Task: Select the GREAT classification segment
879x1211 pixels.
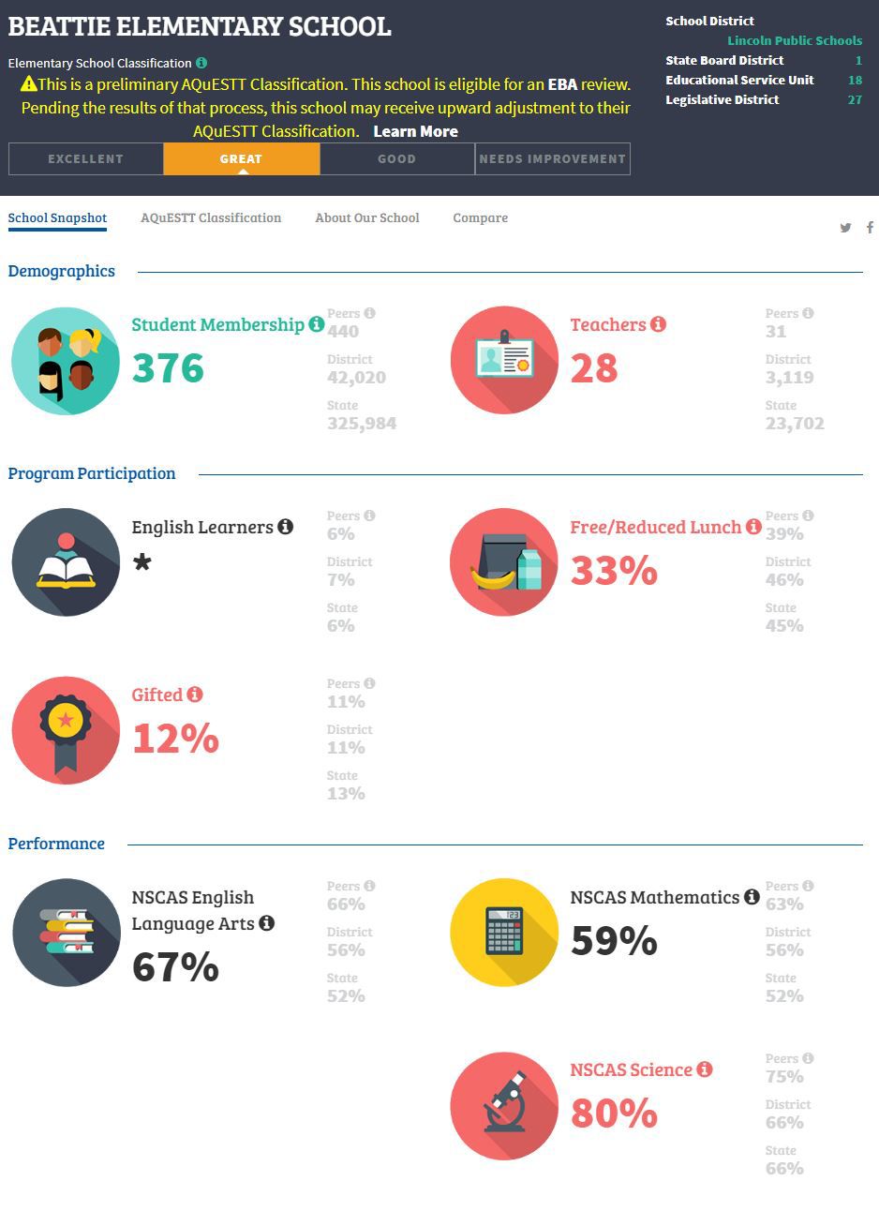Action: tap(242, 159)
